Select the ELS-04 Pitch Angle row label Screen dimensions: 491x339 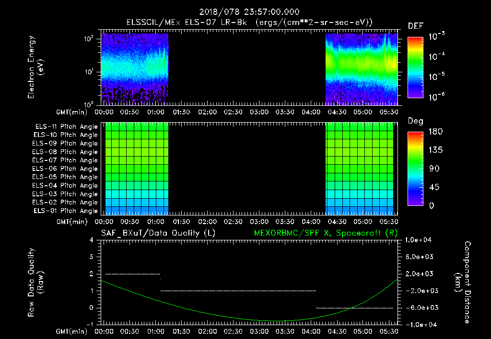point(65,186)
